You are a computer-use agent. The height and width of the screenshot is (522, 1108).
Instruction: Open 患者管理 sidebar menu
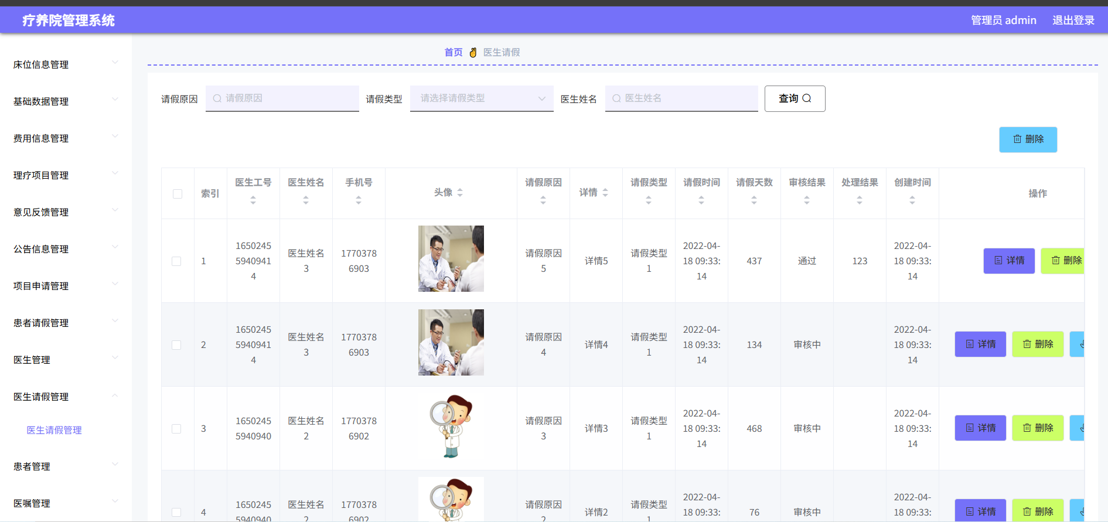(x=66, y=466)
